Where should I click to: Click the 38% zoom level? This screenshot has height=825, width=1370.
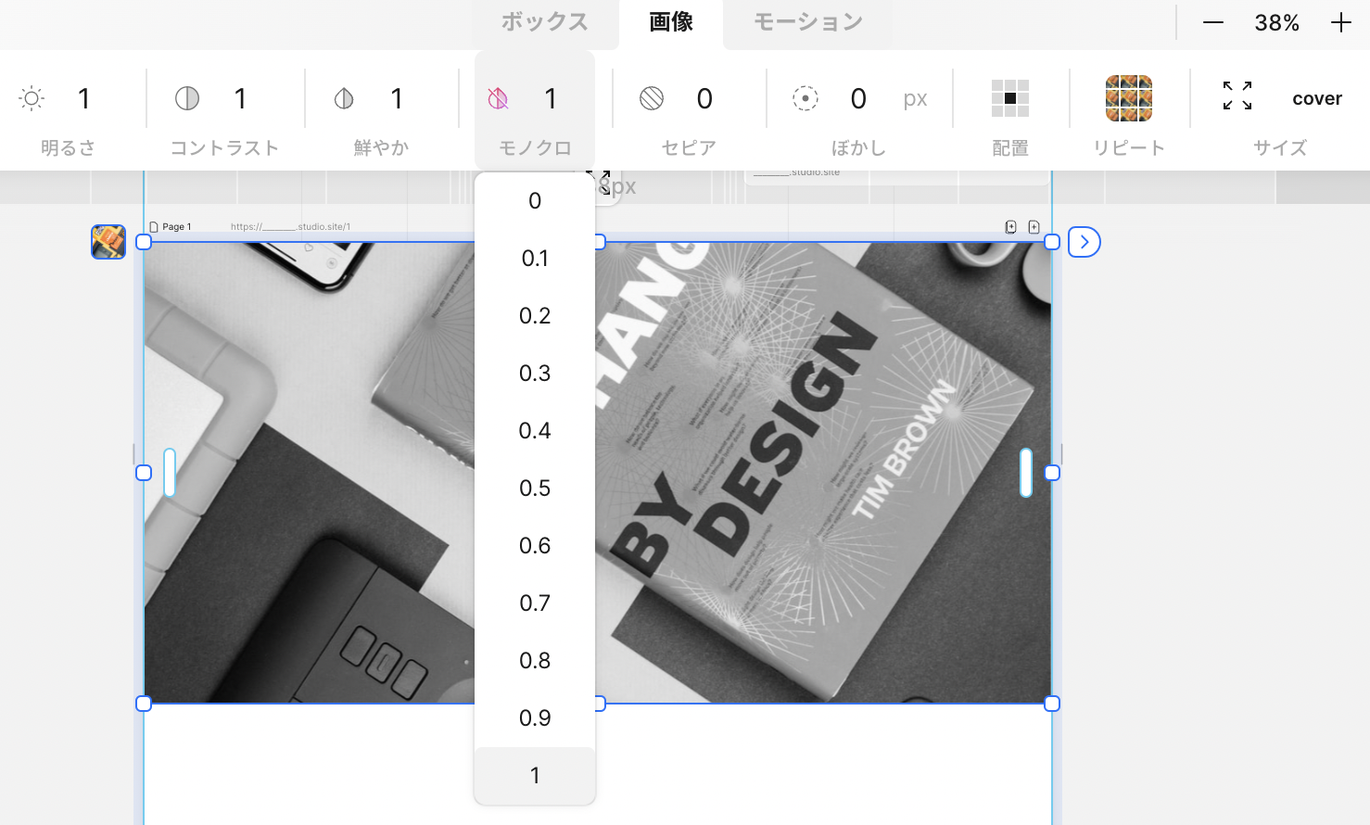[x=1276, y=22]
